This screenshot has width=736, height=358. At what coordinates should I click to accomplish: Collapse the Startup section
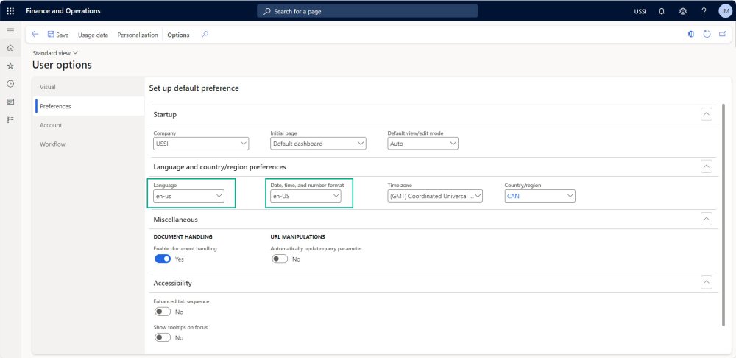(706, 114)
